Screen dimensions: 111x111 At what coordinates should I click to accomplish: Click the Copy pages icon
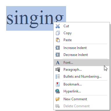[x=58, y=33]
